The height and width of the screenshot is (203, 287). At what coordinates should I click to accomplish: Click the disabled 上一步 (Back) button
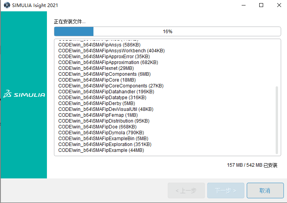pyautogui.click(x=186, y=191)
